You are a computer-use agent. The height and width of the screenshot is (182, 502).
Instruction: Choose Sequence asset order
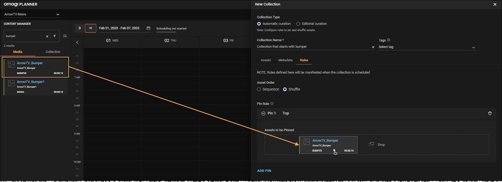259,89
